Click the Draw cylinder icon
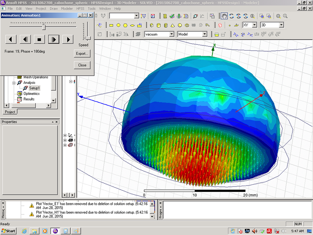This screenshot has height=235, width=313. click(x=159, y=25)
